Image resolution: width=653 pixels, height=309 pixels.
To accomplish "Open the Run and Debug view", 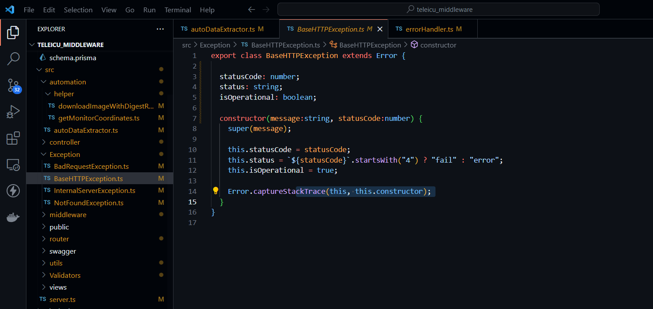I will (x=13, y=112).
